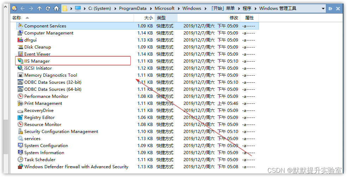Click the services gear icon
The width and height of the screenshot is (347, 177).
coord(20,139)
